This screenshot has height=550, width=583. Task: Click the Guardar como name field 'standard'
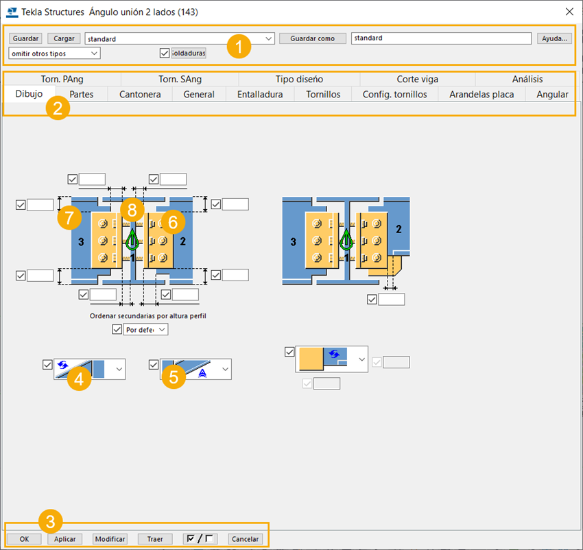click(441, 38)
